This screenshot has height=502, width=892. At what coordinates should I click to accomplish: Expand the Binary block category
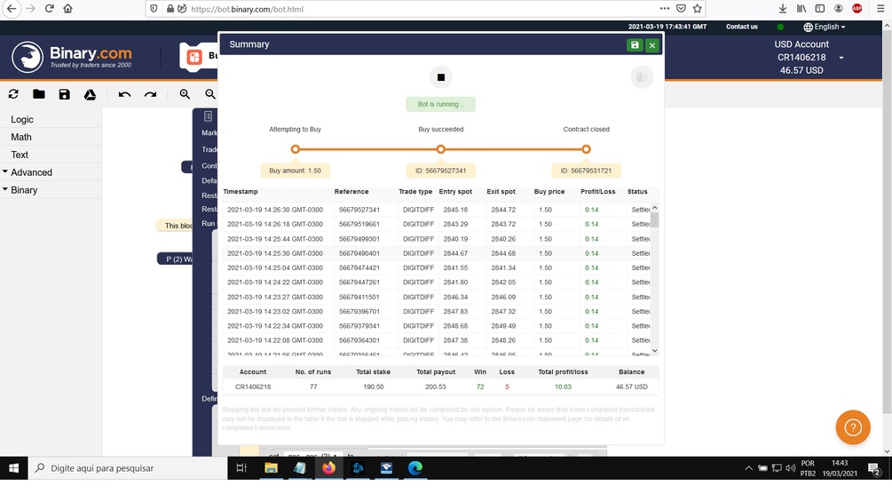coord(24,190)
